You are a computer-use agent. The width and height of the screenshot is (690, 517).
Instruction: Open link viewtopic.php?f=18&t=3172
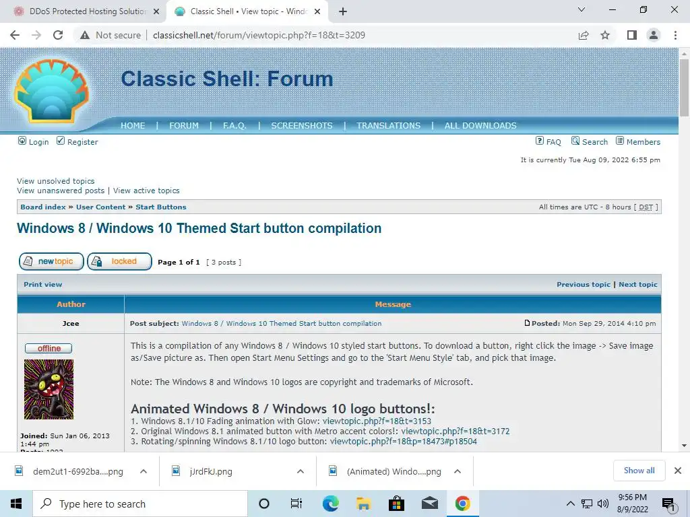456,432
